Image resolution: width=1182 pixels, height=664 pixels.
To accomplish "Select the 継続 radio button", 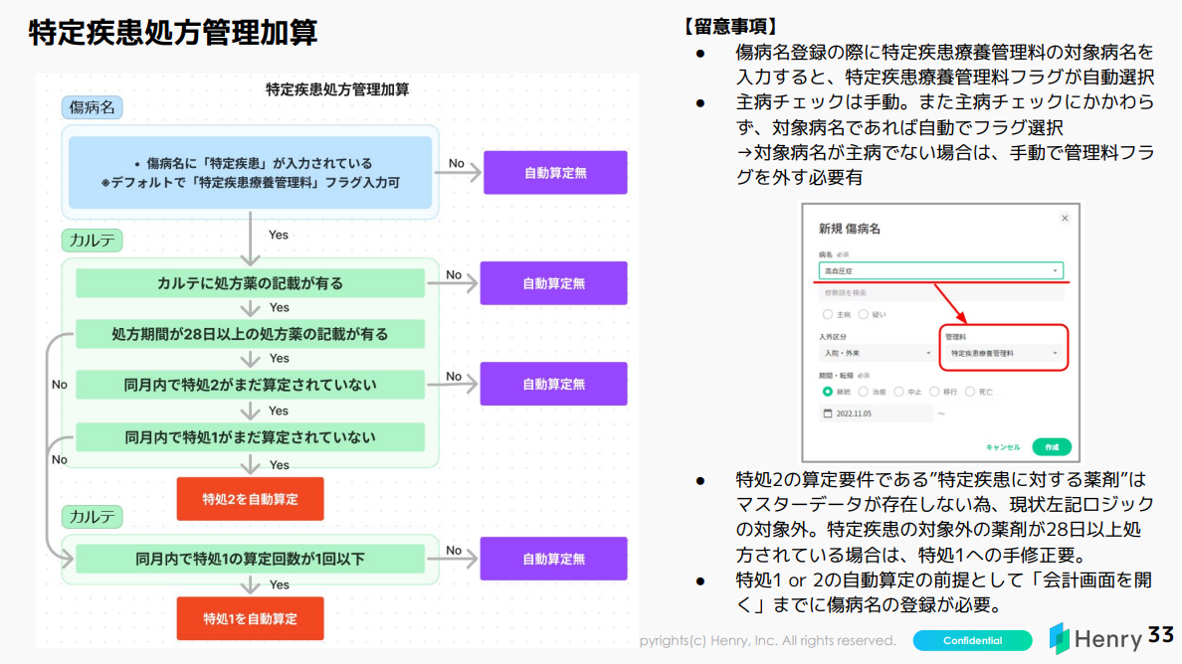I will pos(828,392).
